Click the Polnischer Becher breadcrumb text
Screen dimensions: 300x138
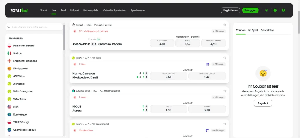pos(103,25)
